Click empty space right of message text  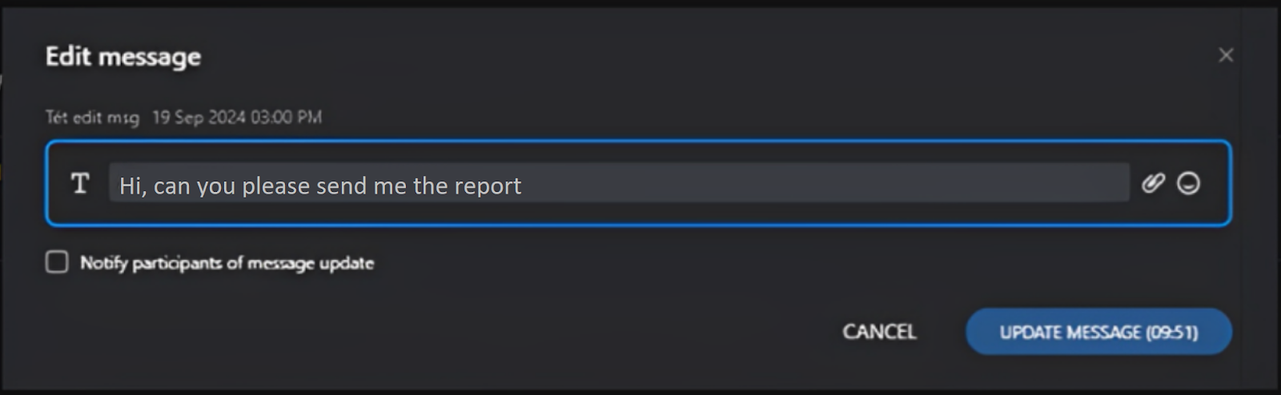click(x=825, y=184)
